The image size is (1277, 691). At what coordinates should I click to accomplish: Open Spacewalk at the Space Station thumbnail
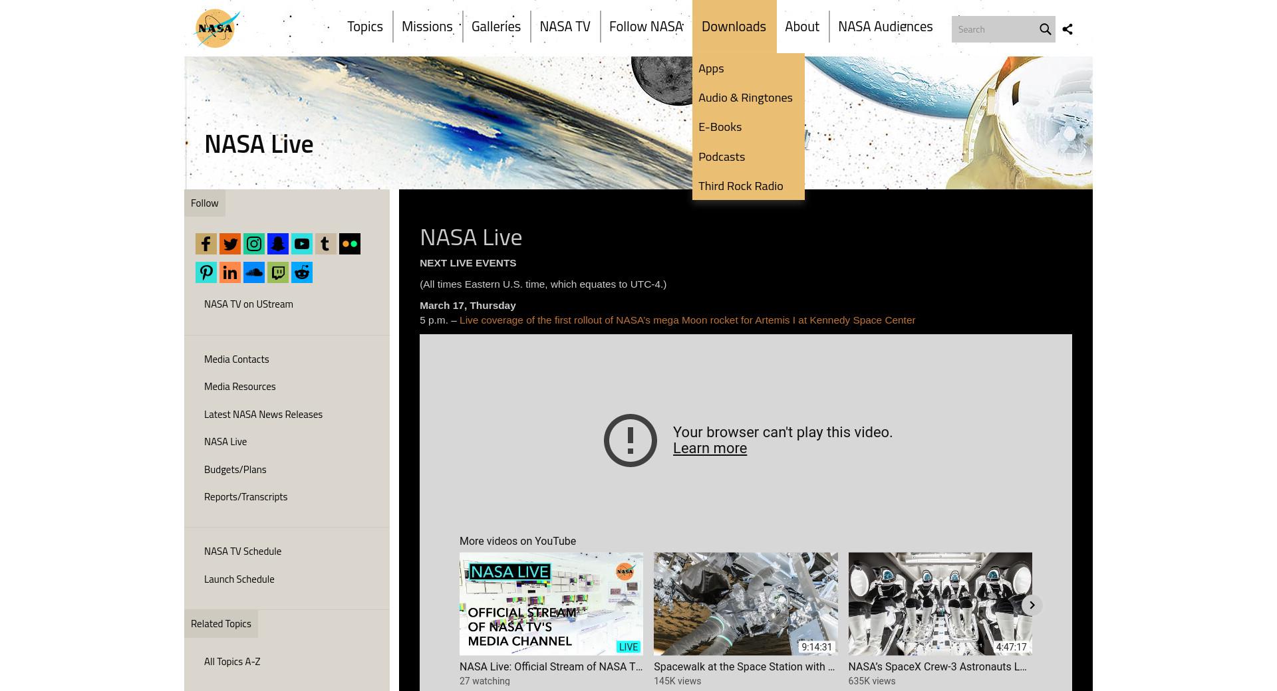(x=746, y=604)
